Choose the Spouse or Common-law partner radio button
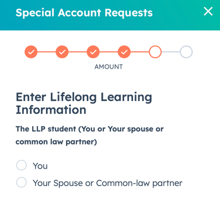220x217 pixels. coord(22,183)
